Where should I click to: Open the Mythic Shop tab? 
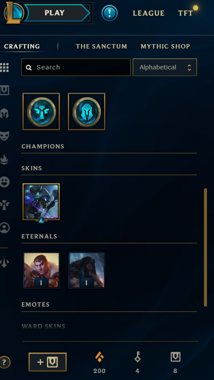pos(165,46)
